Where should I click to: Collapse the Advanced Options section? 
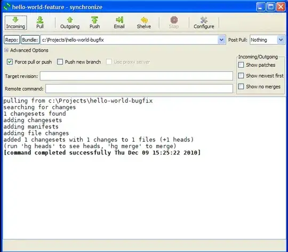pos(6,50)
